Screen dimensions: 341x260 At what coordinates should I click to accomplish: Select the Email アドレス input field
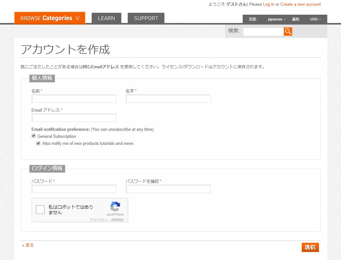tap(74, 118)
